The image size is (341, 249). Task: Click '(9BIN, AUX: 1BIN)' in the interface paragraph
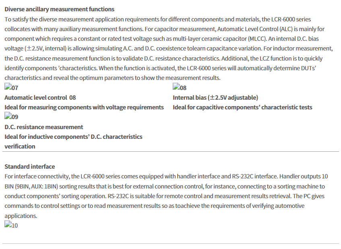tap(36, 186)
